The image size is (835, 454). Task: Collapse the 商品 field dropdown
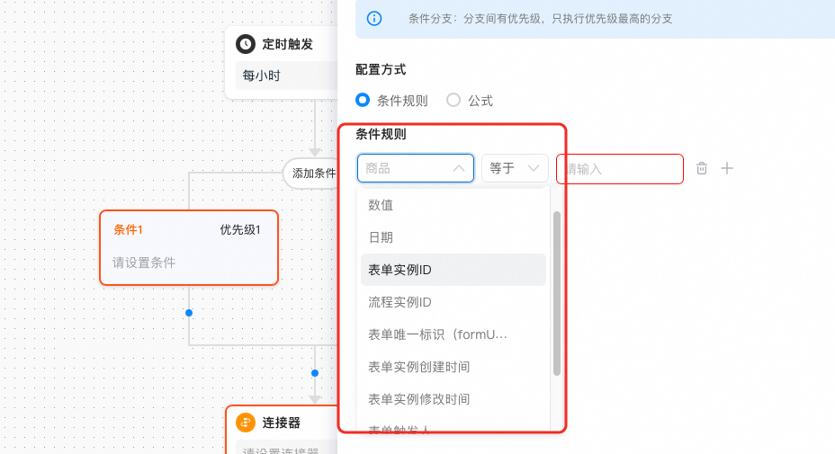(458, 168)
